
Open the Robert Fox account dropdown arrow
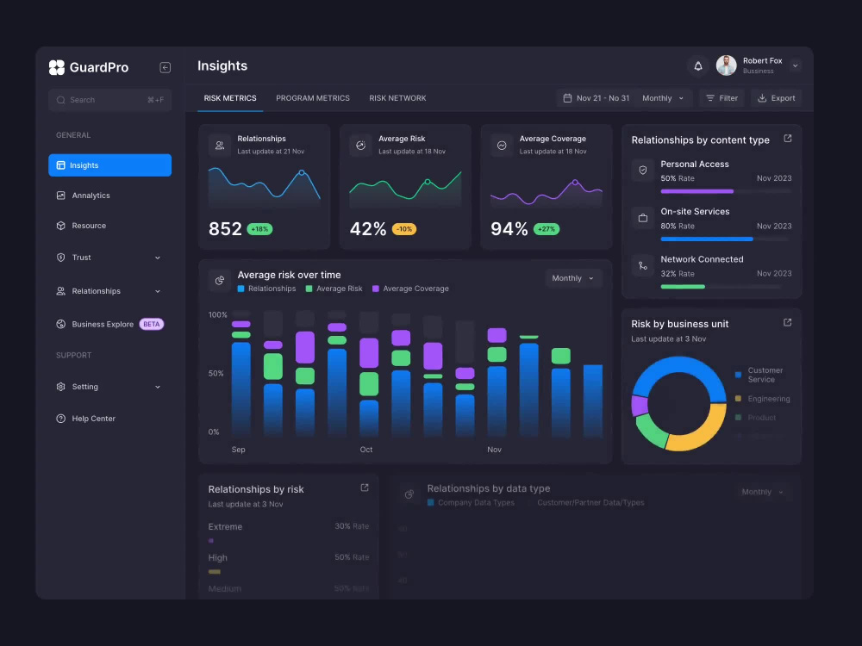(795, 66)
